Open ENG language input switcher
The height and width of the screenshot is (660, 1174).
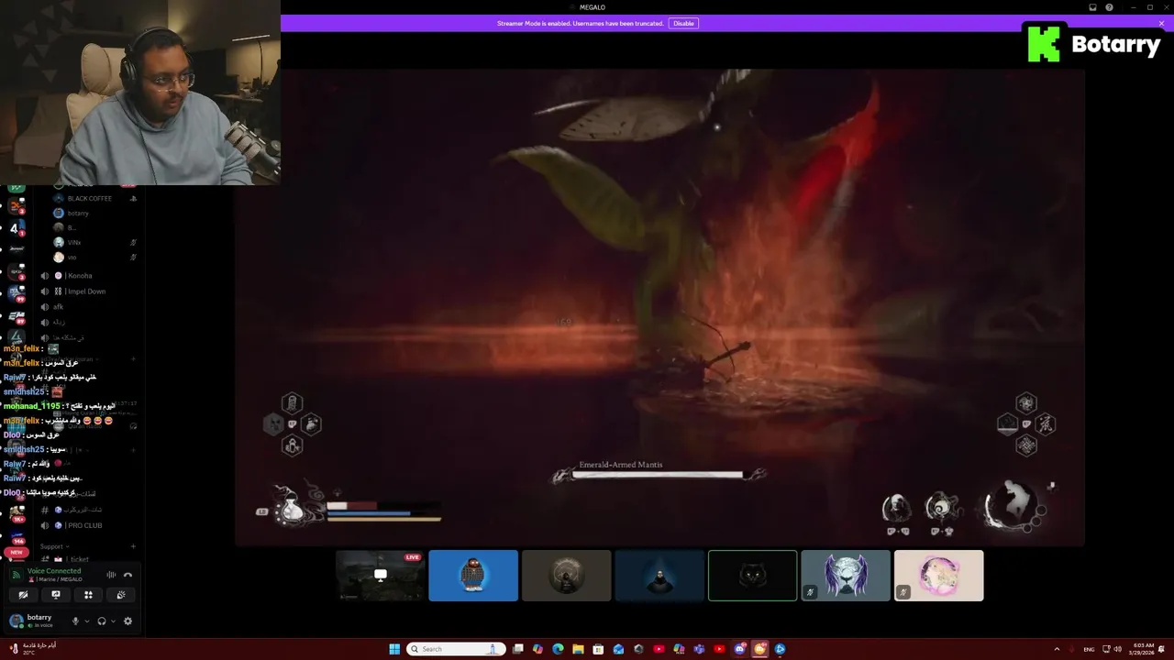pyautogui.click(x=1089, y=649)
